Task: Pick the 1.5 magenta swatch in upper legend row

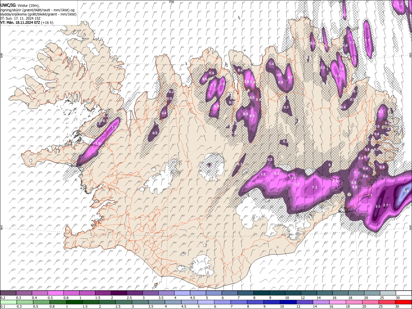Action: [103, 293]
